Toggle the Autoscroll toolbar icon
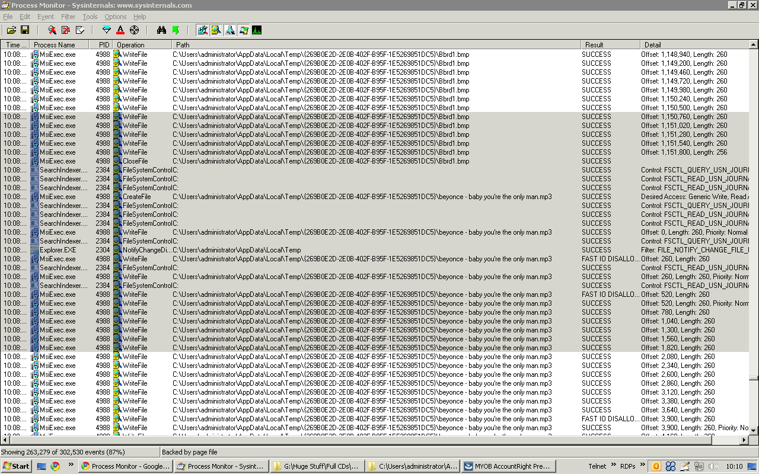The image size is (759, 474). pos(66,30)
